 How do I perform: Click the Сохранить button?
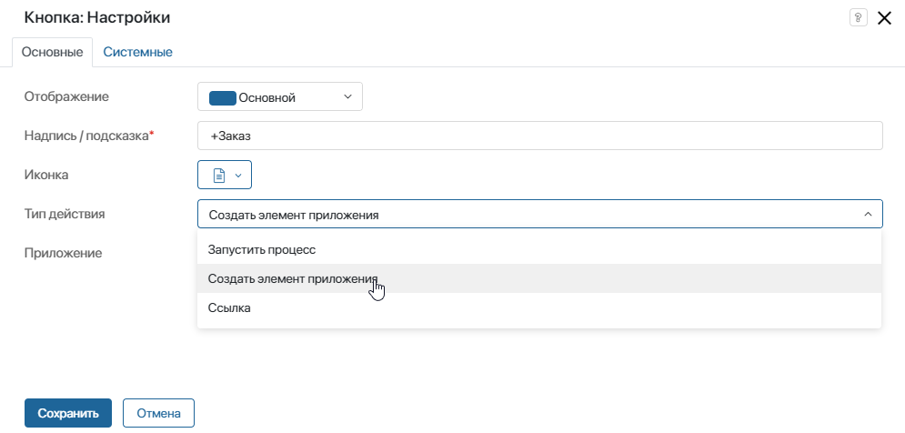point(68,413)
